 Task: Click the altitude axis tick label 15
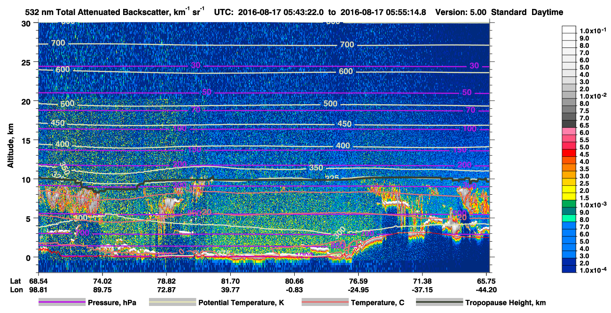click(27, 140)
